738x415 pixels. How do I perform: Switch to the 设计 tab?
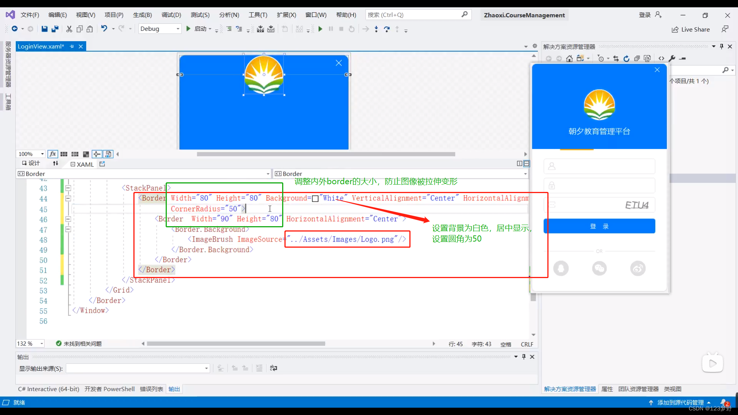click(31, 163)
